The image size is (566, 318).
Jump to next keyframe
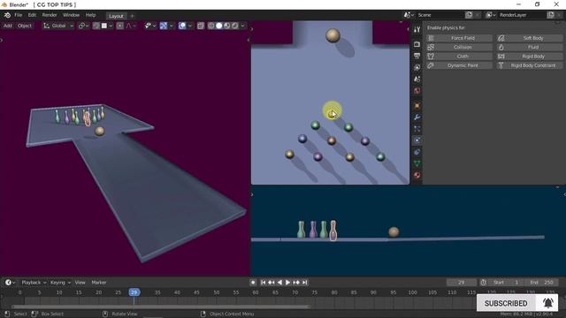coord(296,283)
